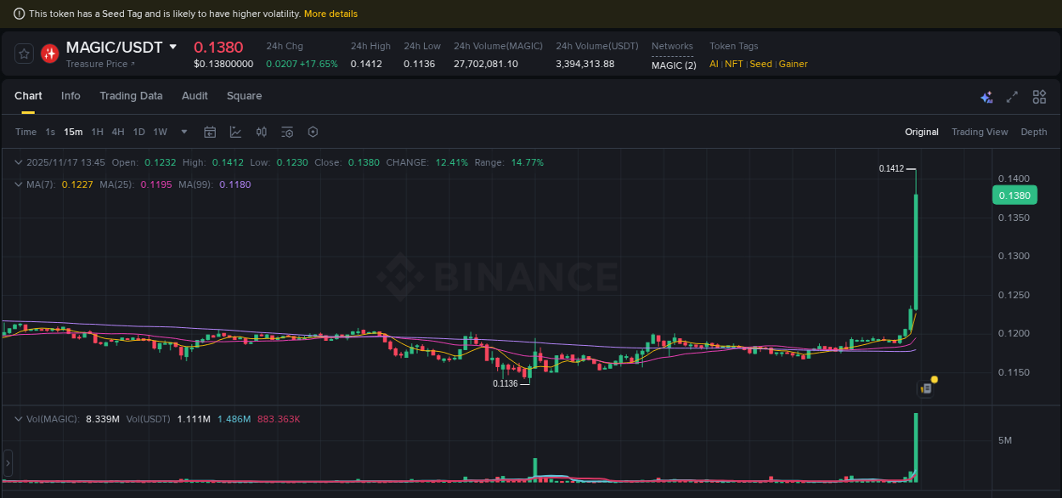Screen dimensions: 1062x498
Task: Collapse the MA indicator row chevron
Action: pyautogui.click(x=18, y=184)
